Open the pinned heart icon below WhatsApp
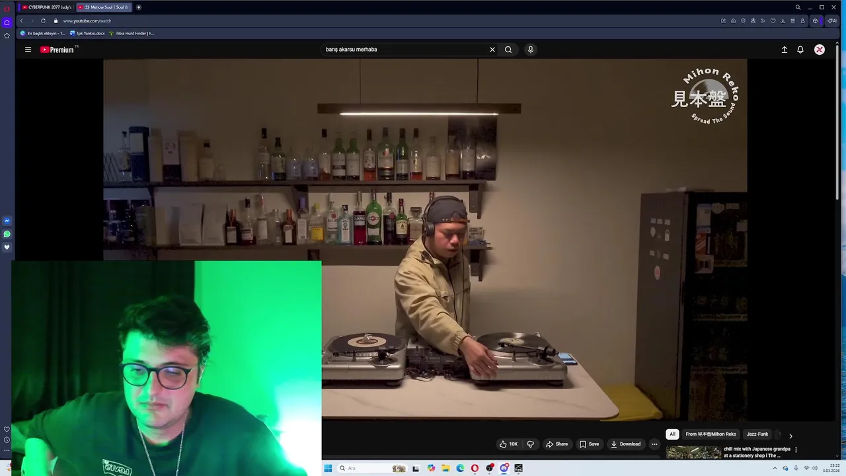846x476 pixels. point(7,247)
